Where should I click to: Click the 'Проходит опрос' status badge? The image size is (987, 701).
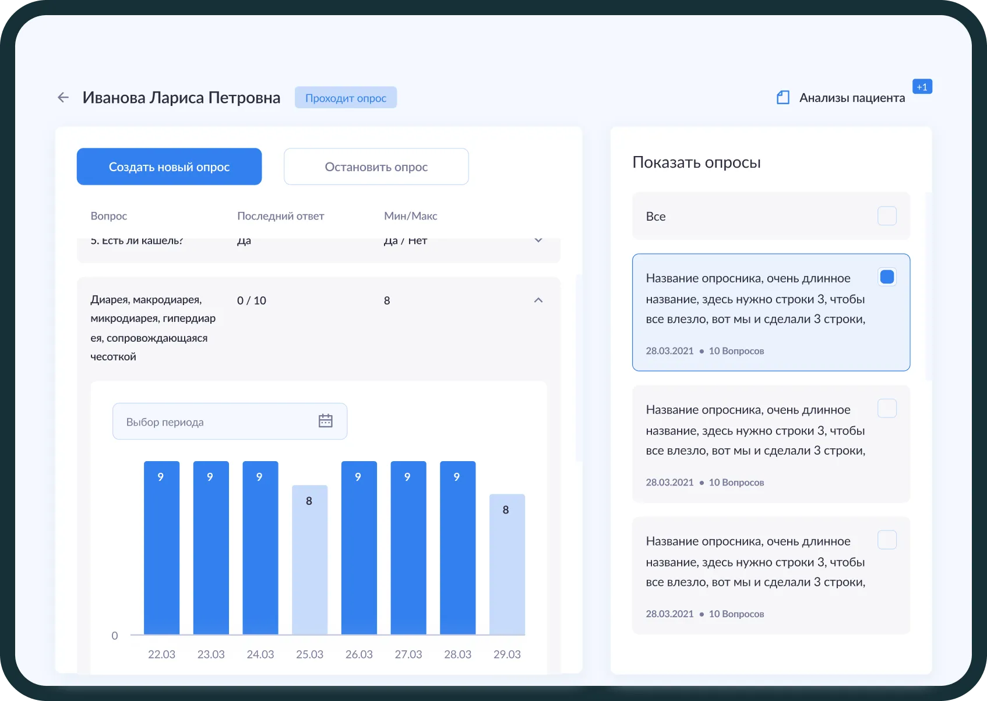click(x=346, y=98)
